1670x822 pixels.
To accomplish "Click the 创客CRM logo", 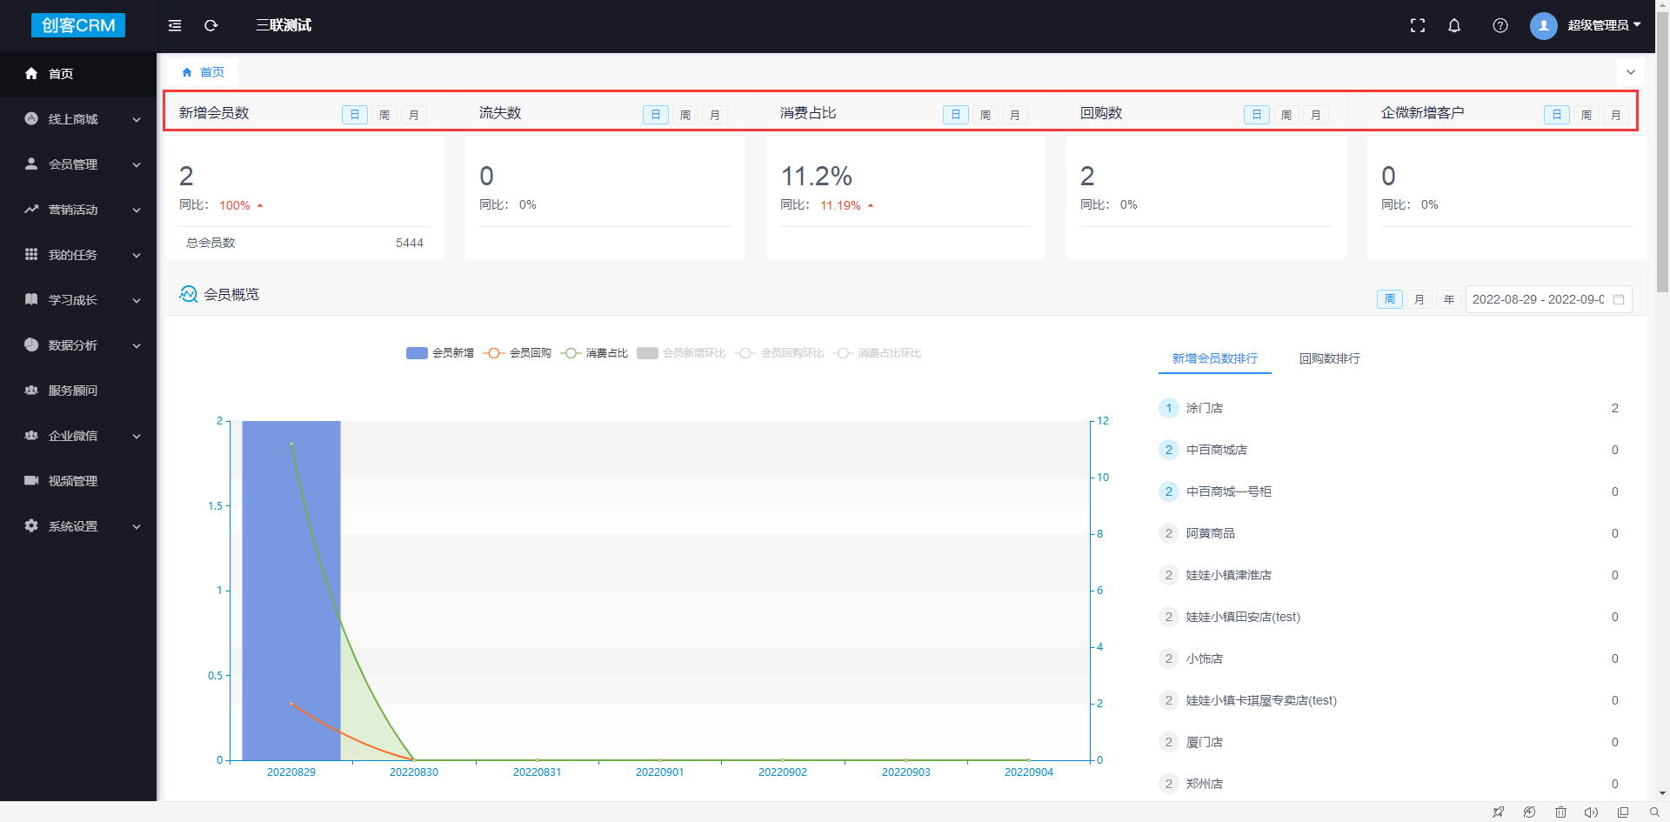I will pos(78,25).
